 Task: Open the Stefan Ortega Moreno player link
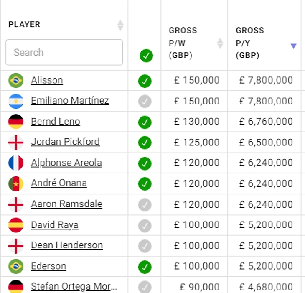pyautogui.click(x=74, y=287)
